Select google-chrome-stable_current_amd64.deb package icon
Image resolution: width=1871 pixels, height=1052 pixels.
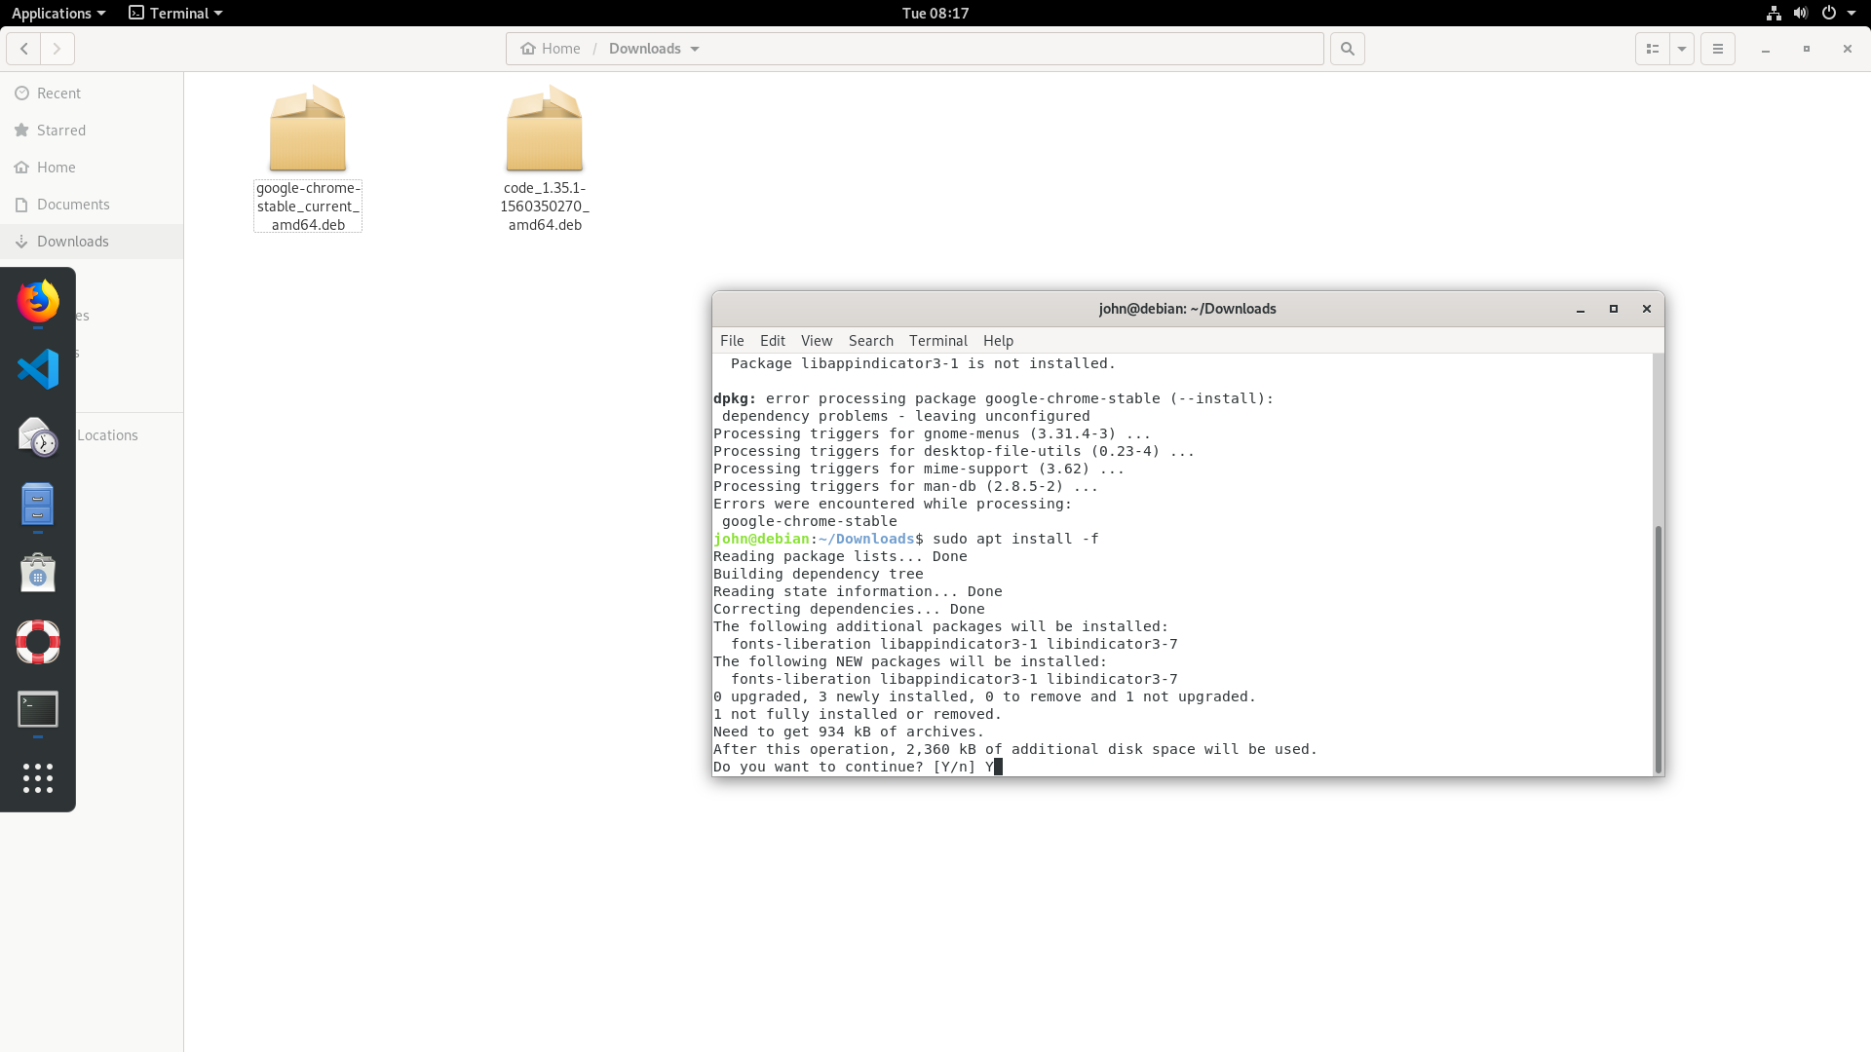pos(308,130)
